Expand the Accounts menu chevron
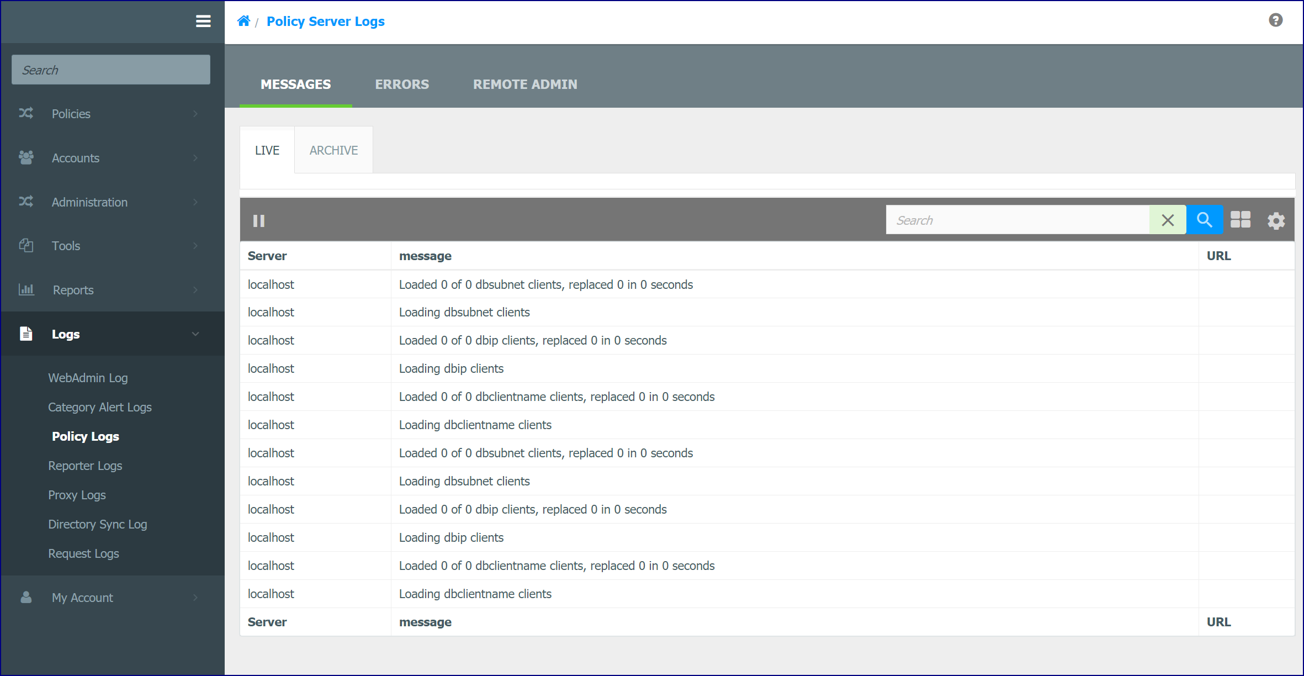1304x676 pixels. click(x=195, y=158)
